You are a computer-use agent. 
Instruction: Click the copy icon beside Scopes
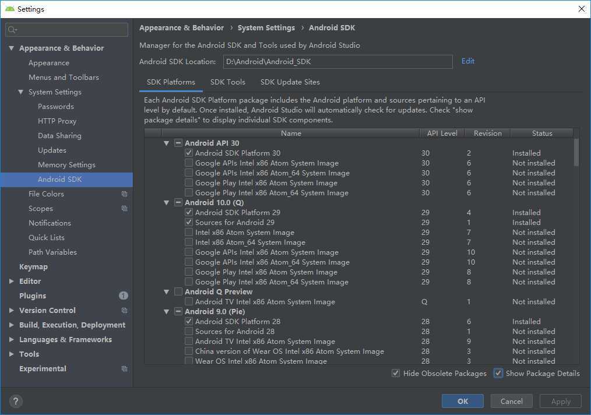pos(124,209)
